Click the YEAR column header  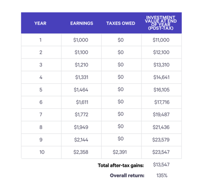[40, 23]
